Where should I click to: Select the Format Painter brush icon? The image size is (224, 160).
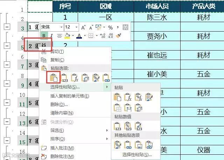click(118, 35)
